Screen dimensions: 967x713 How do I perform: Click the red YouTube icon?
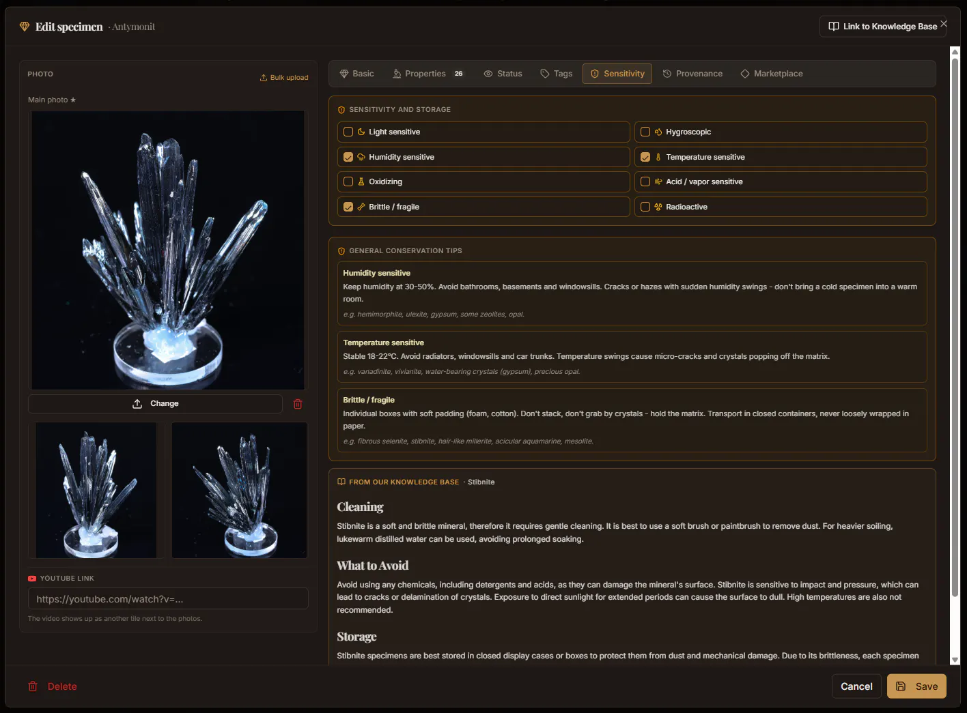pos(32,579)
